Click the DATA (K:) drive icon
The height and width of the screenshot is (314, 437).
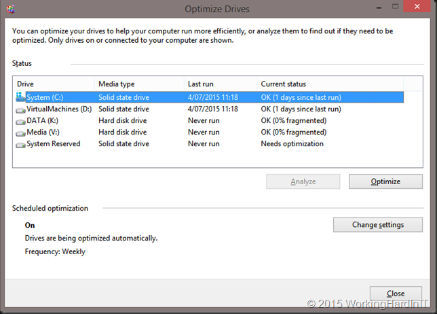point(20,122)
